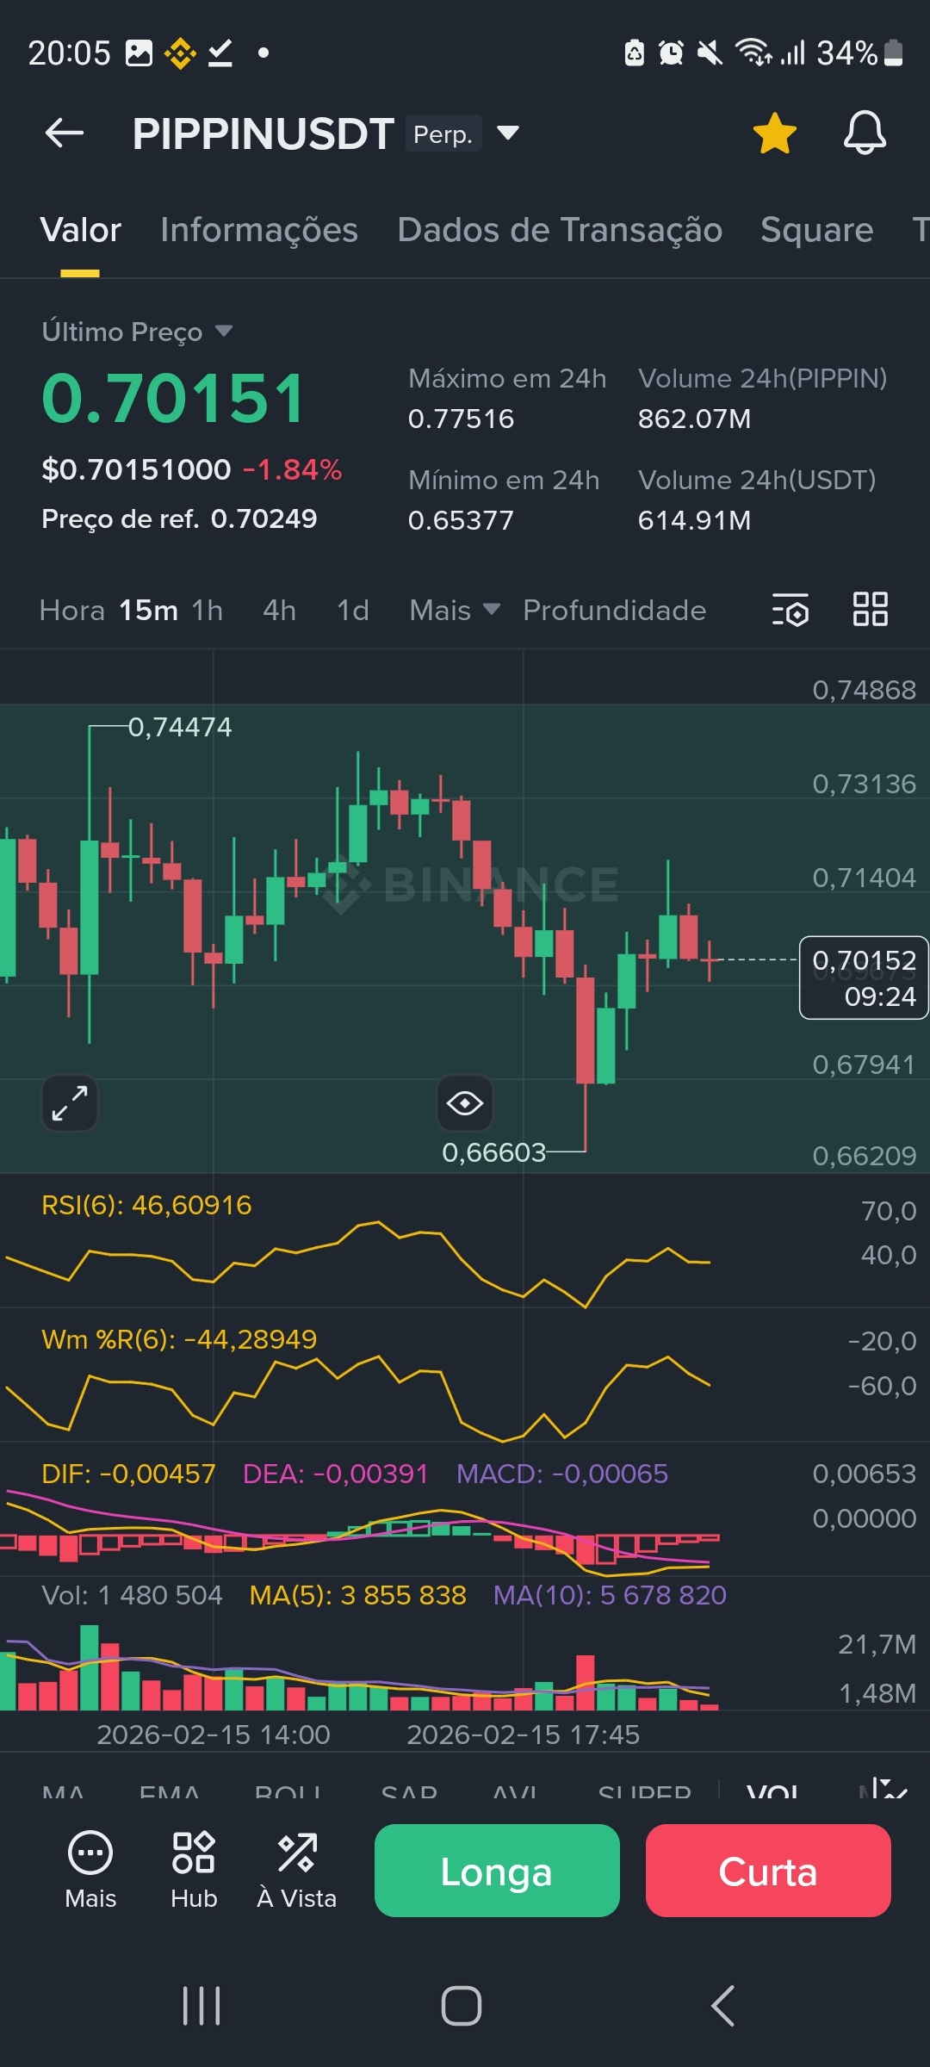Open the price alert bell
Screen dimensions: 930x2067
[x=865, y=133]
